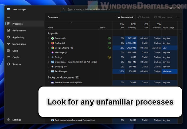187x129 pixels.
Task: Click Evernote's efficiency mode leaf icon
Action: click(x=109, y=38)
